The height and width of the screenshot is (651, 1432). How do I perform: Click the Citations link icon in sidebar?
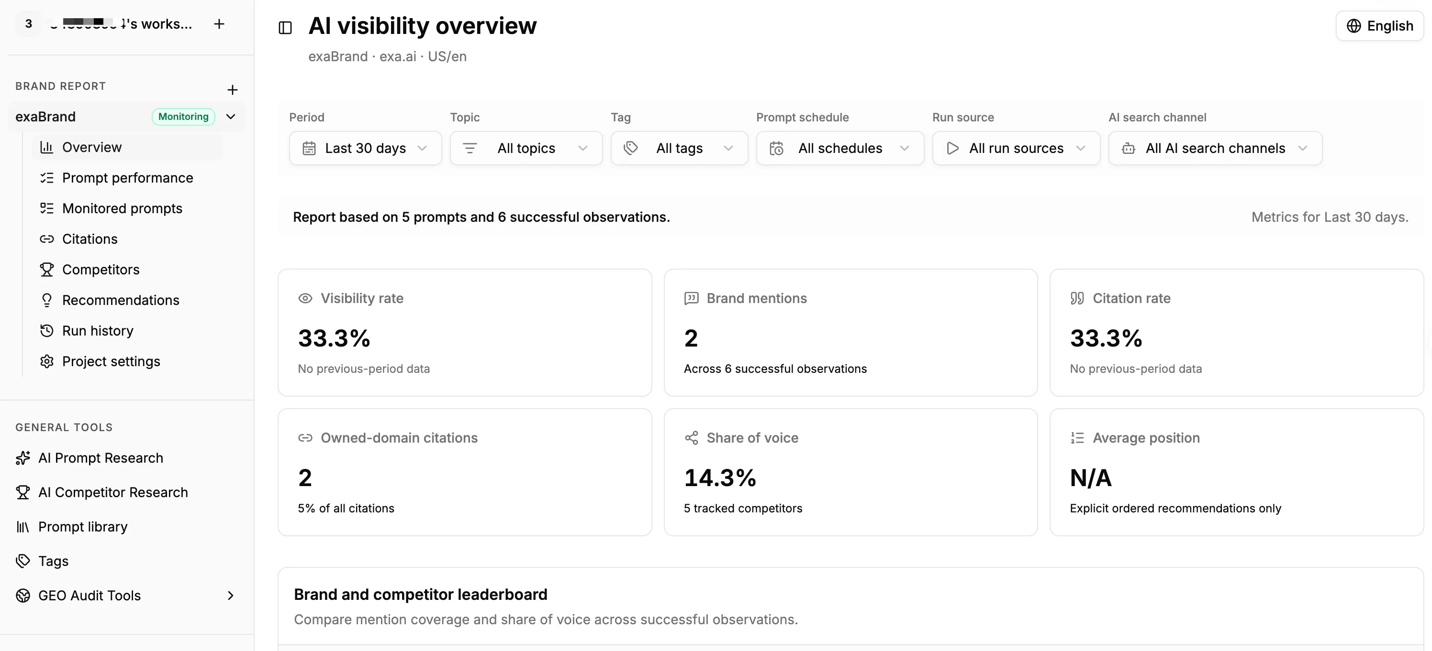[47, 239]
